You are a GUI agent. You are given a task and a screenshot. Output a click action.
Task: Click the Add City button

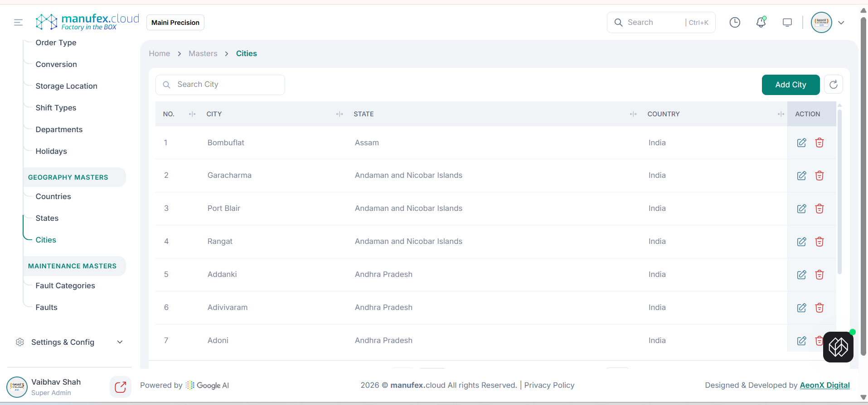(790, 85)
